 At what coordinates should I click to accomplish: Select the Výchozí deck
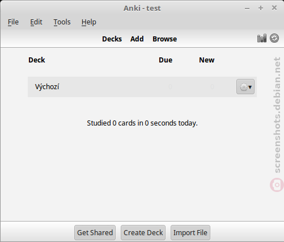pyautogui.click(x=47, y=87)
